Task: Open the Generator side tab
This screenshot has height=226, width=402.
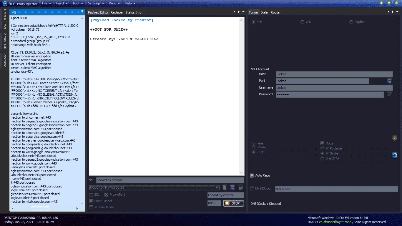Action: coord(5,60)
